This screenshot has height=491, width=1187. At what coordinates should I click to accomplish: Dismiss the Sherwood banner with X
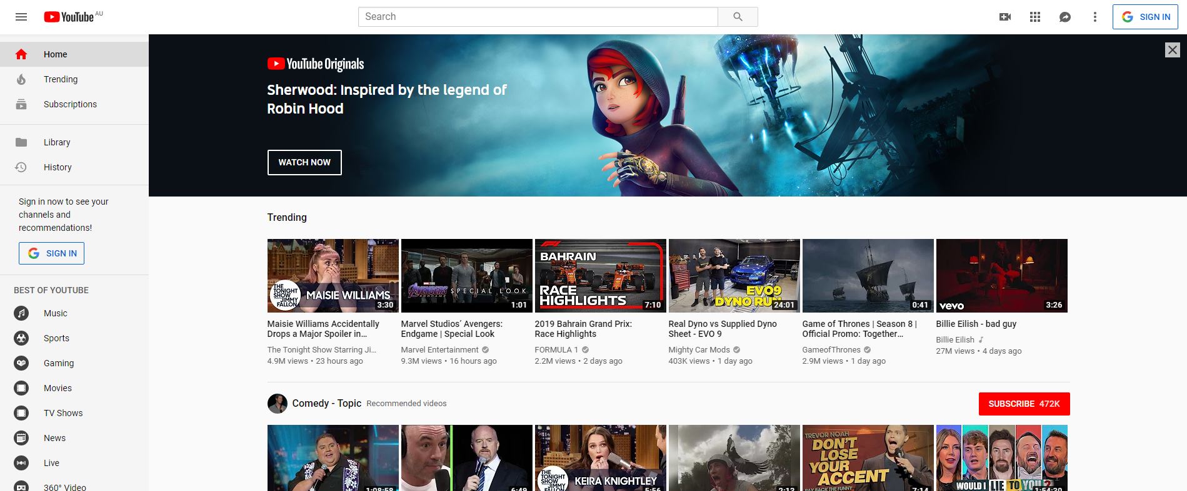tap(1173, 50)
